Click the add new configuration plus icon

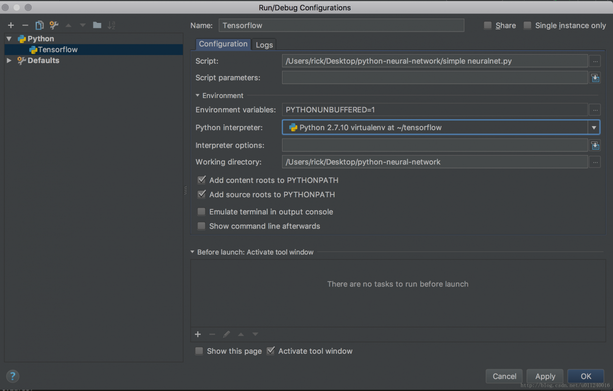point(11,25)
